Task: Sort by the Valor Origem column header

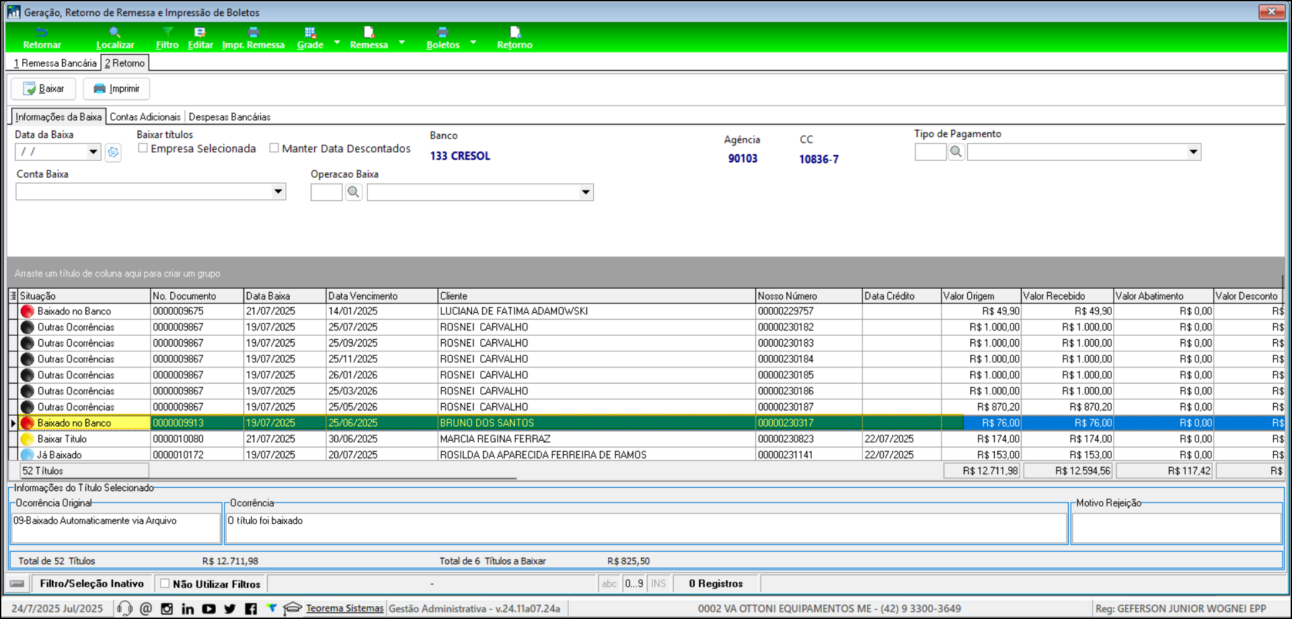Action: 981,296
